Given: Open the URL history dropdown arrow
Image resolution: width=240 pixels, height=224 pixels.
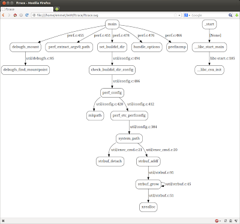Looking at the screenshot, I should [x=179, y=15].
